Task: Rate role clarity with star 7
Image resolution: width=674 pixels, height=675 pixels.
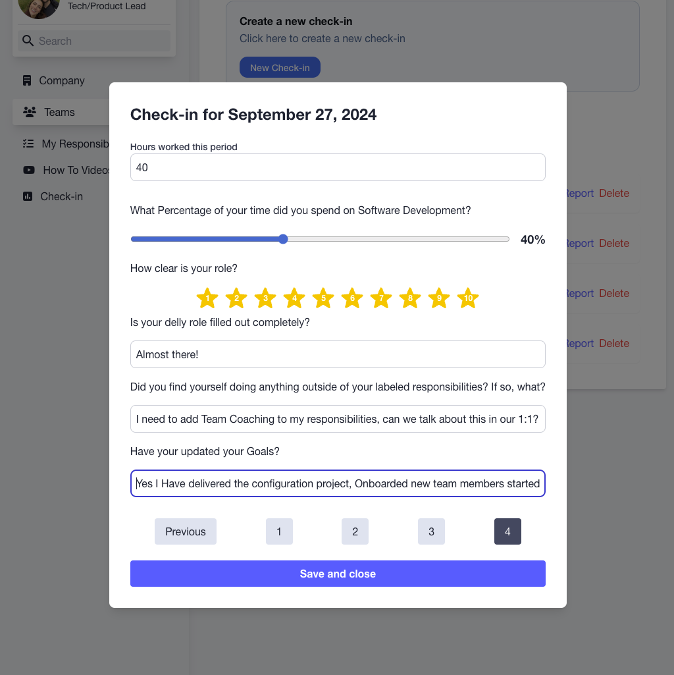Action: (381, 298)
